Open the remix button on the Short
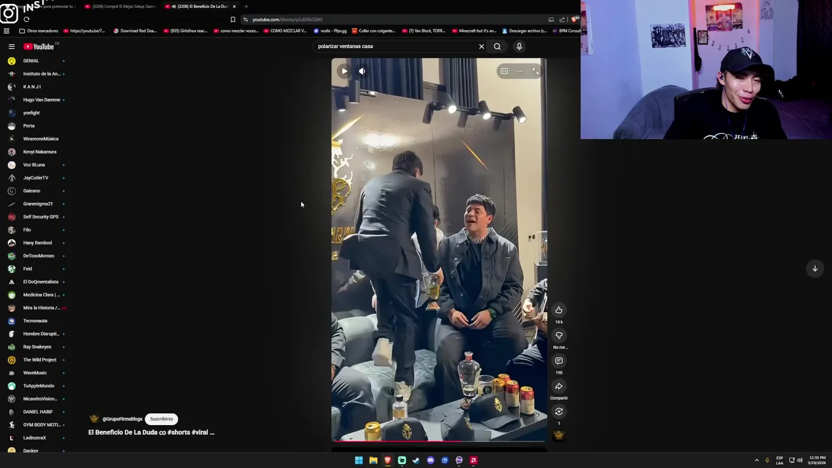 coord(558,411)
